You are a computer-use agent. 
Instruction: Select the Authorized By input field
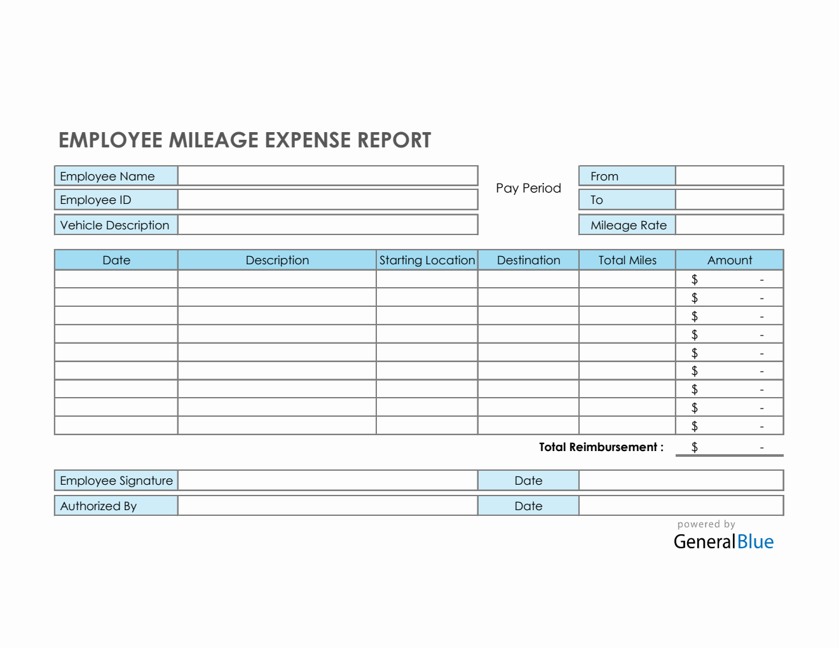click(x=327, y=505)
